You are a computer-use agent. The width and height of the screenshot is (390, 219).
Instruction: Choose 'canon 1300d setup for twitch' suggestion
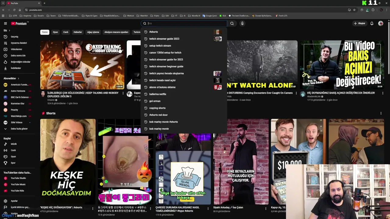[x=184, y=53]
